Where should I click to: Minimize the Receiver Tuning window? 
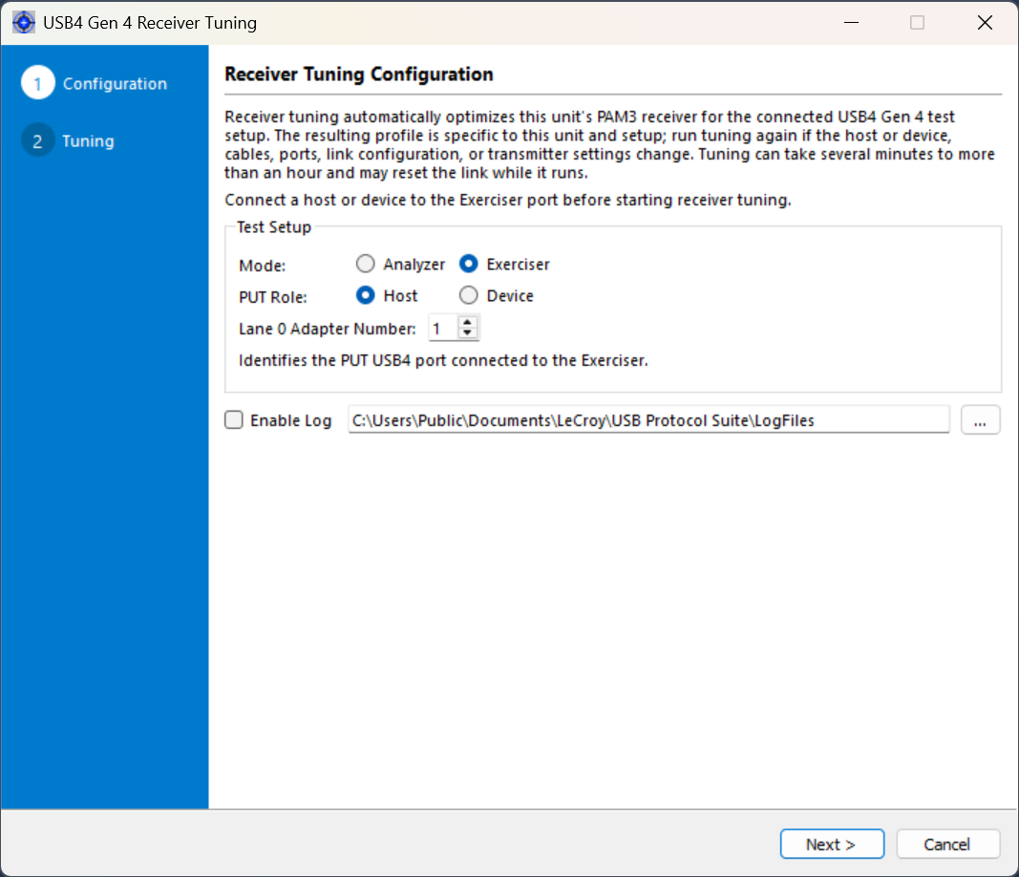click(851, 23)
